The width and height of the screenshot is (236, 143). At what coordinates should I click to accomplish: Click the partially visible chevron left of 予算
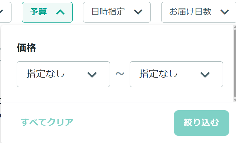point(1,12)
